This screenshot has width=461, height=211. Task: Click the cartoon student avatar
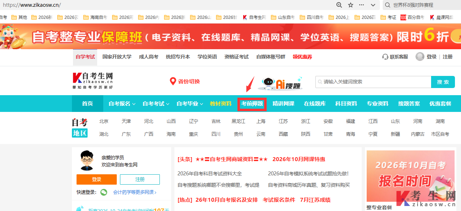87,160
